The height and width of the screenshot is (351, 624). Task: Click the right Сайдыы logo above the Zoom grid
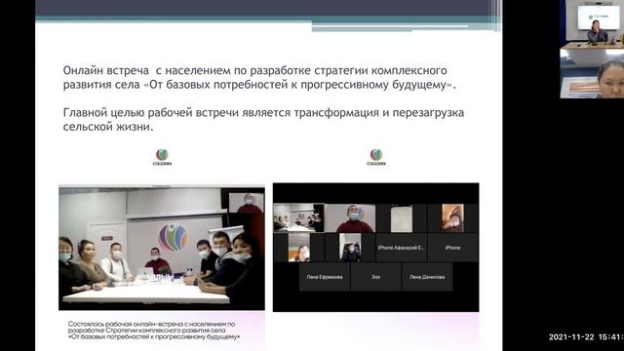pos(376,157)
